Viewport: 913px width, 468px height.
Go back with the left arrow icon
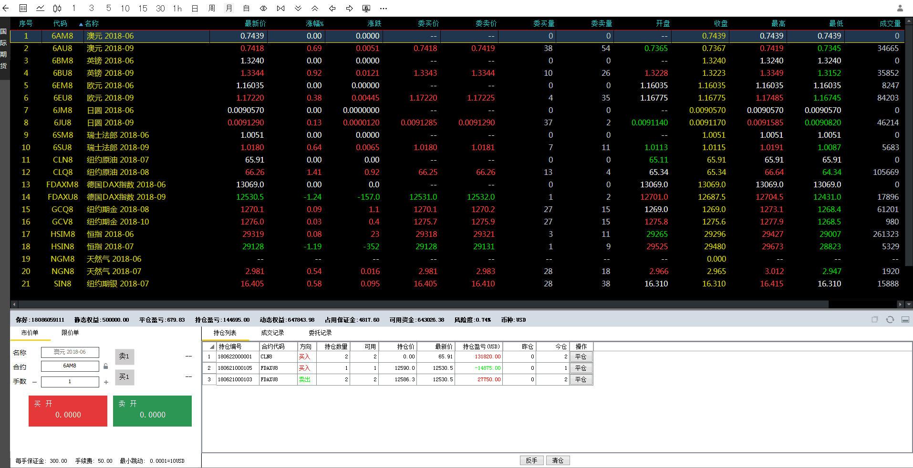point(6,8)
